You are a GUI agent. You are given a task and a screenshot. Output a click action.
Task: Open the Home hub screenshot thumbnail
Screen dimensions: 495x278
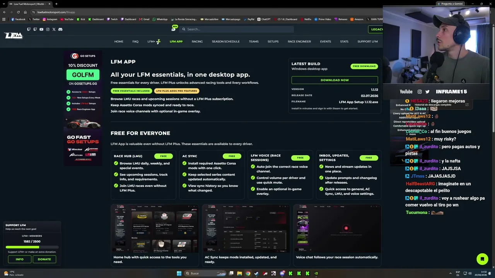coord(155,228)
